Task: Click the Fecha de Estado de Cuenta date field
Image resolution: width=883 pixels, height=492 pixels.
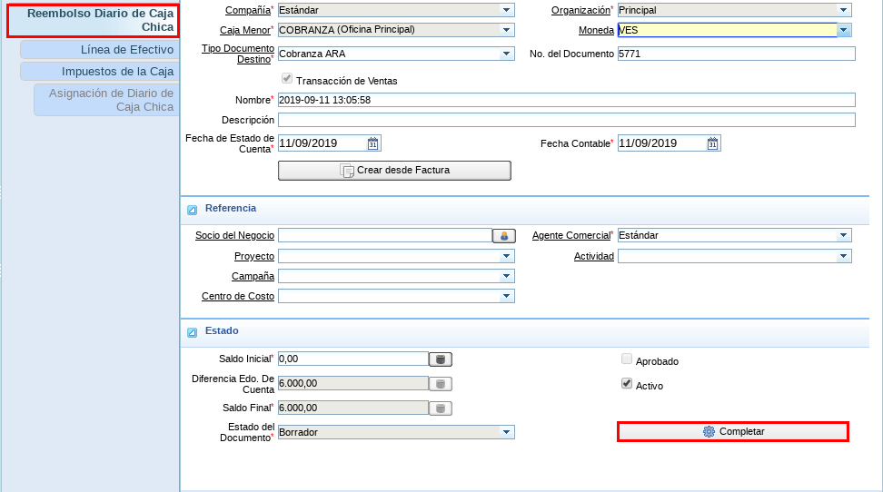Action: (x=322, y=143)
